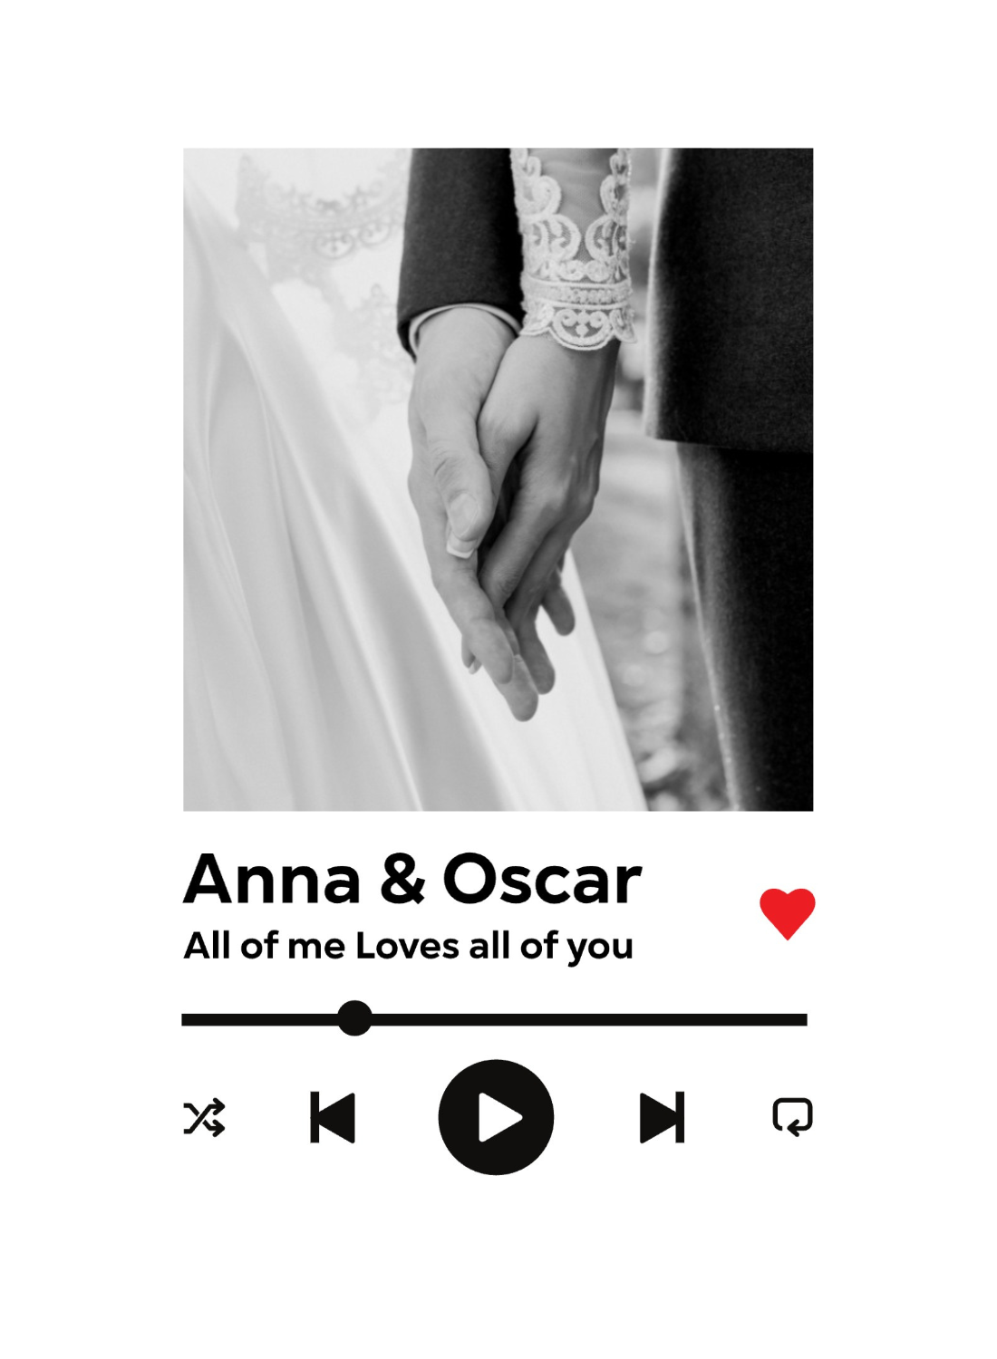Click the played portion left of the knob
The image size is (997, 1359).
pos(259,1019)
